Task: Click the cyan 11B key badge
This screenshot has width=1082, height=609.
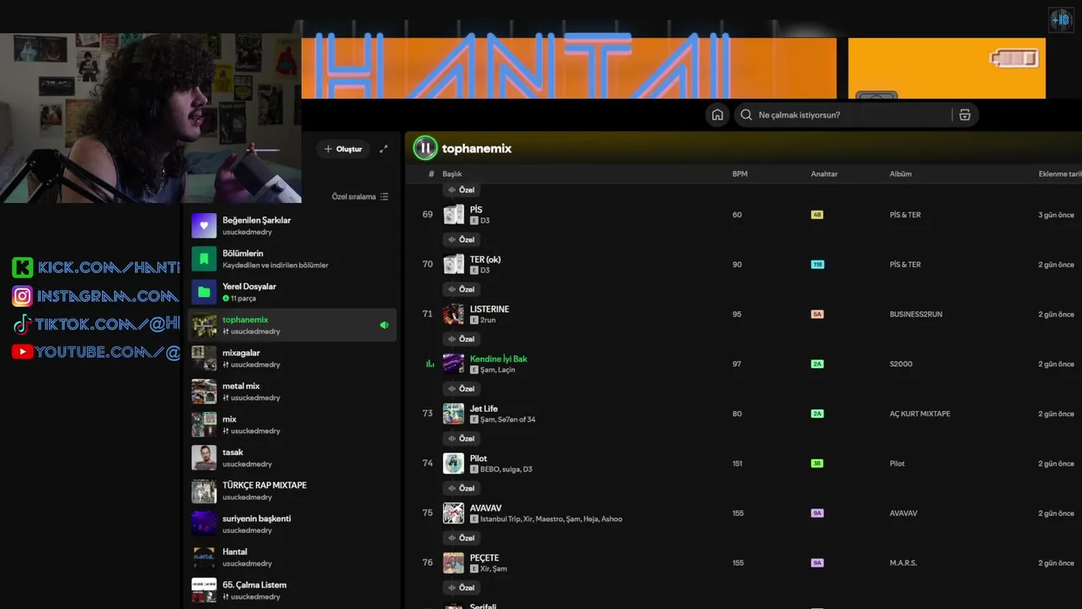Action: 817,265
